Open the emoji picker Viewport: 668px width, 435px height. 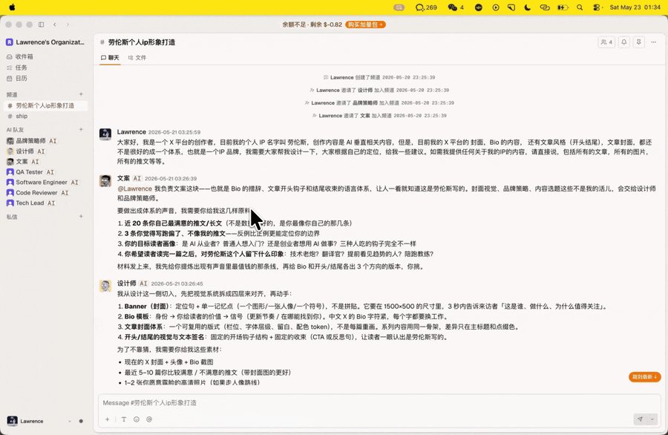(137, 419)
